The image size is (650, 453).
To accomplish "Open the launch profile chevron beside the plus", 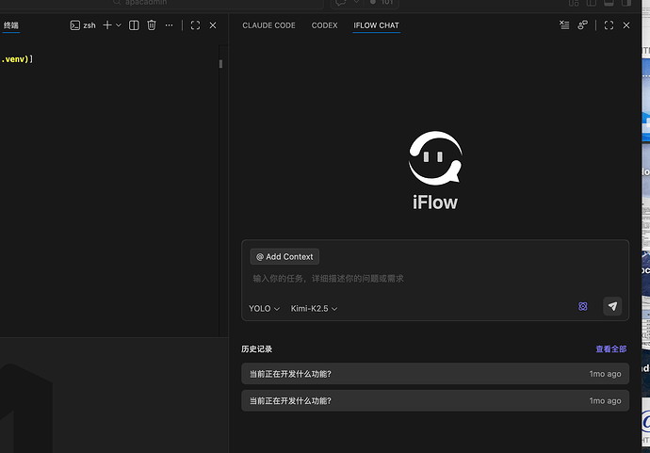I will (x=119, y=25).
